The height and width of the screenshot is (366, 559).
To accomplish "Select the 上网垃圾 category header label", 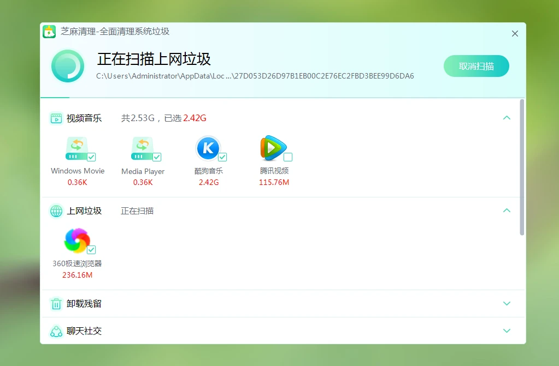I will point(84,211).
